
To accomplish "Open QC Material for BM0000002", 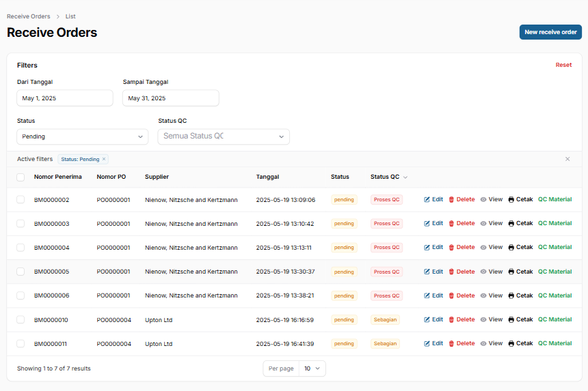I will (x=554, y=199).
